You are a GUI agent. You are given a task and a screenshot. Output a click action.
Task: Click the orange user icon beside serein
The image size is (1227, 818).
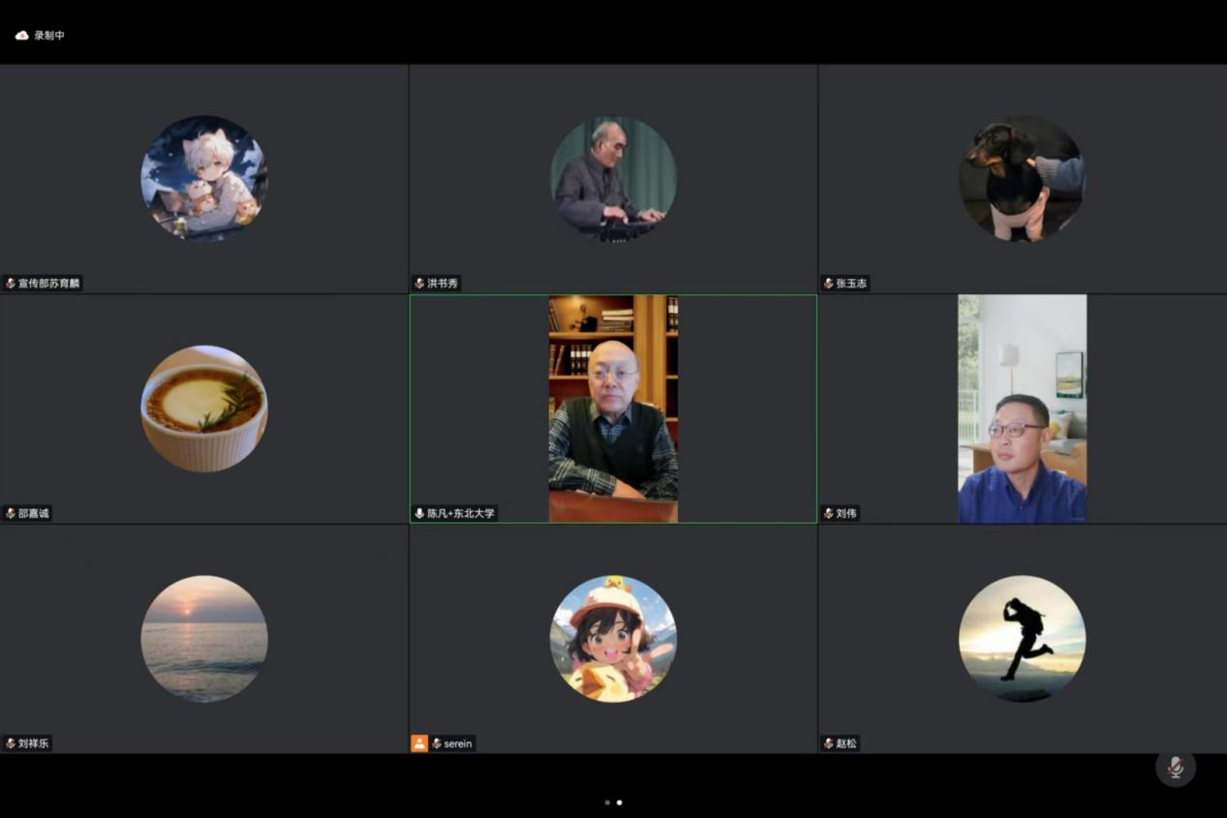click(419, 743)
